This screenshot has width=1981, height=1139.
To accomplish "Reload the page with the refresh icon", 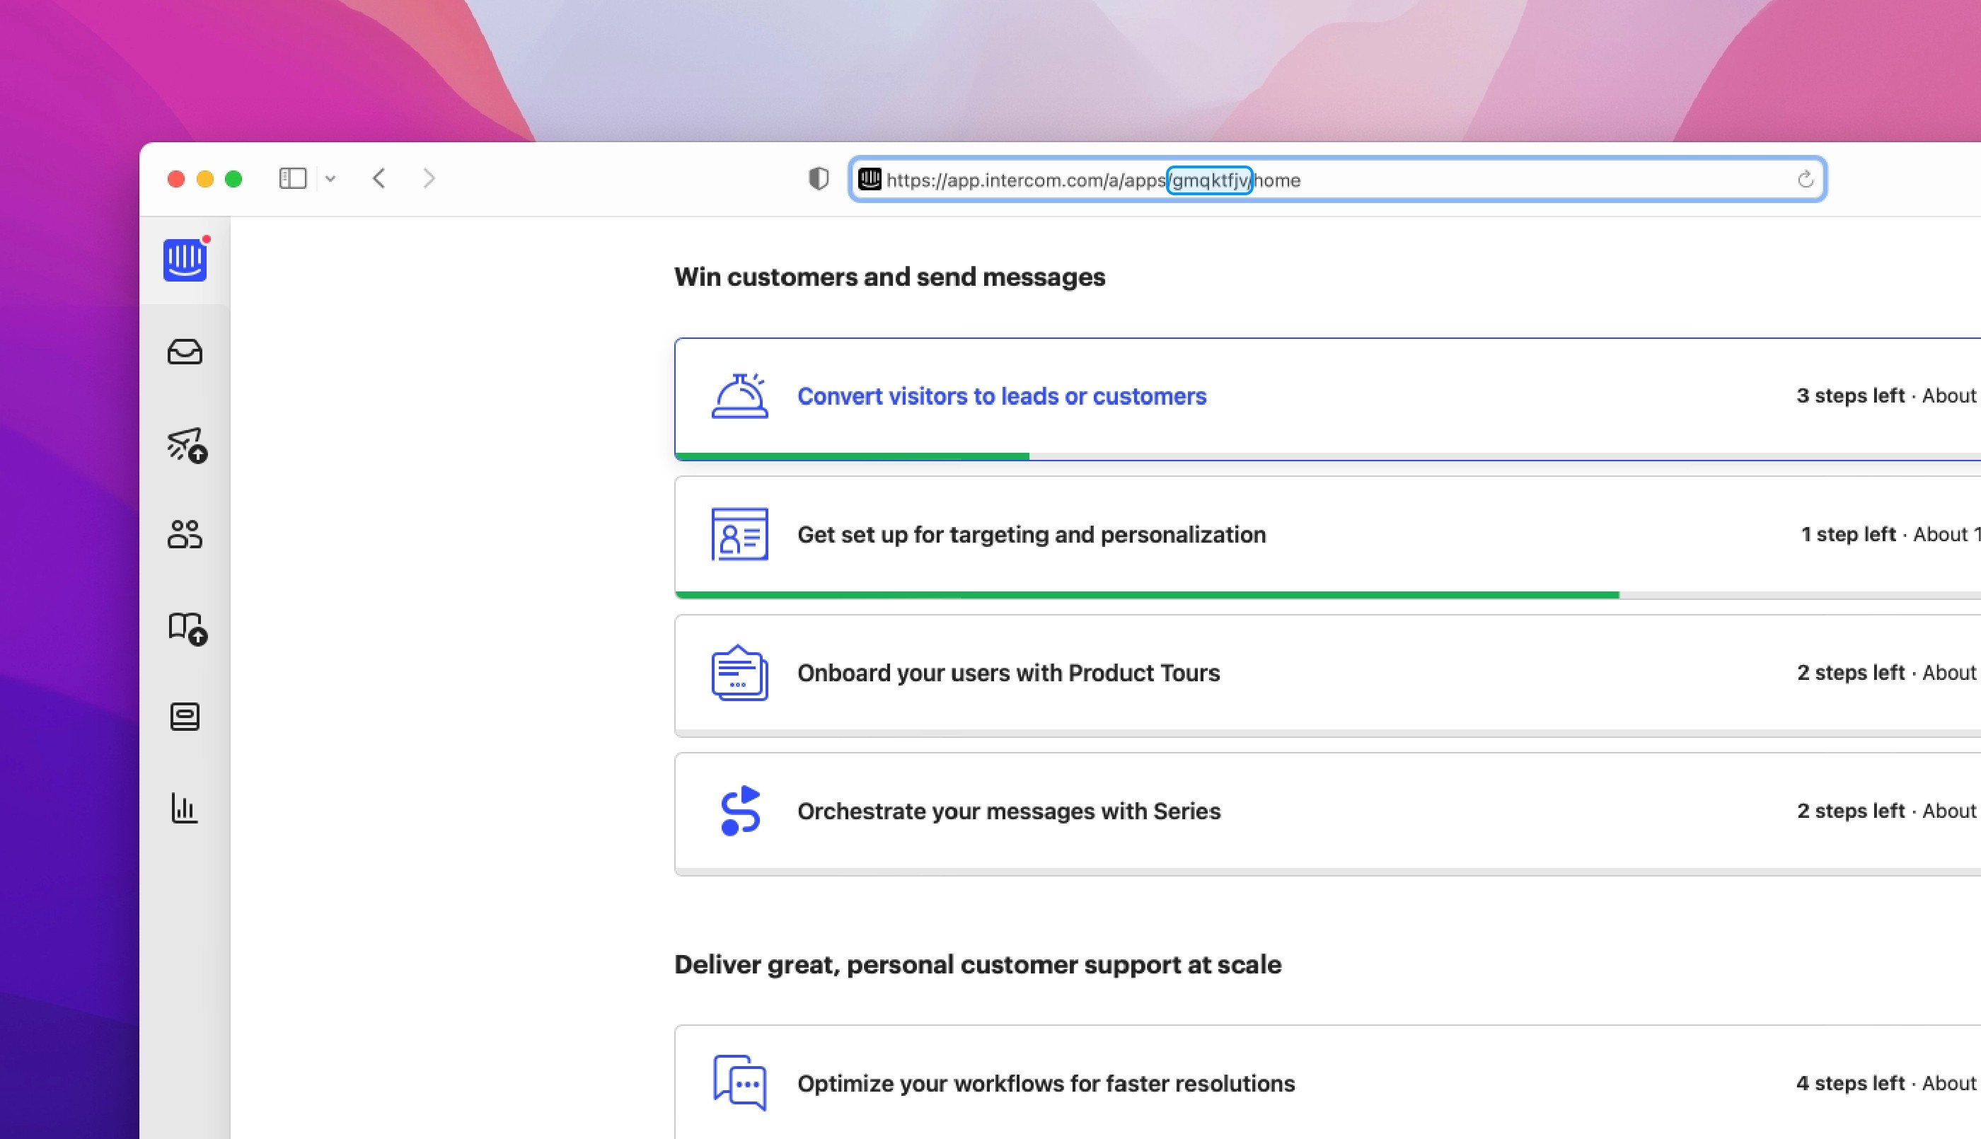I will pos(1805,180).
